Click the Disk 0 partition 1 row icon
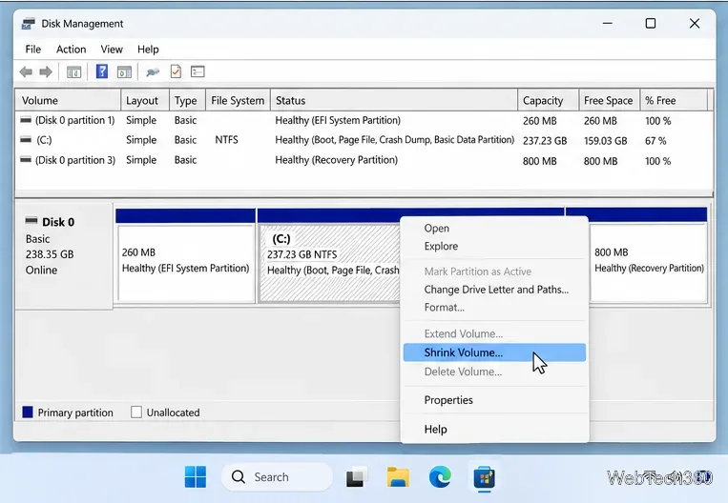 click(x=26, y=120)
